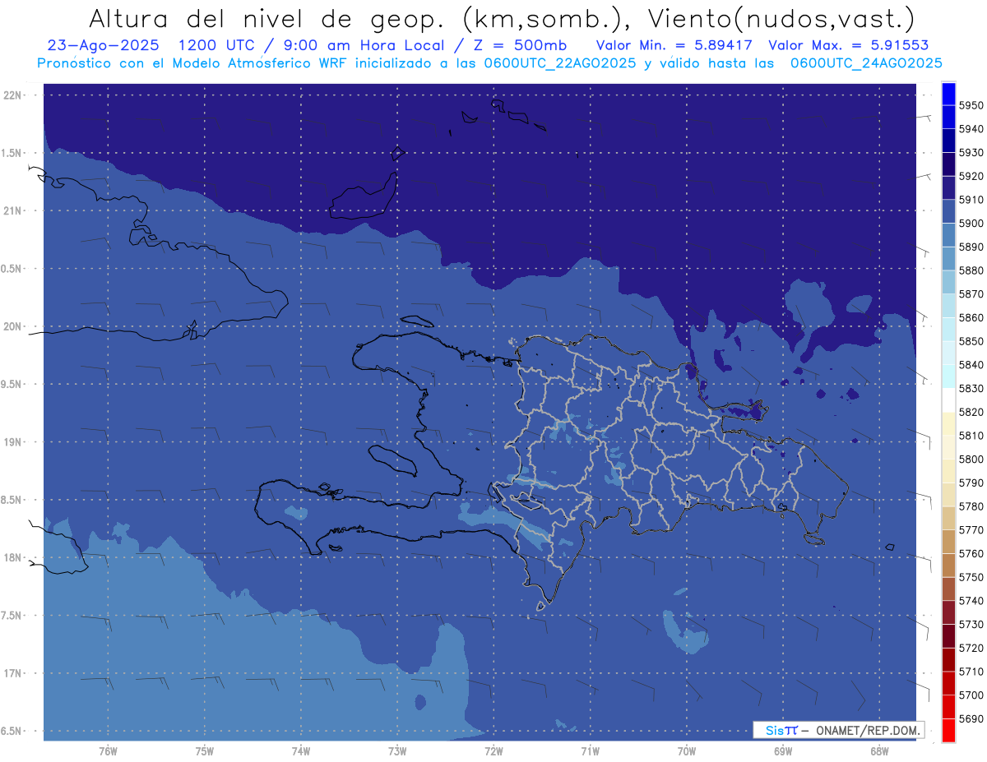Image resolution: width=987 pixels, height=762 pixels.
Task: Click the tan colorbar swatch between 5770 and 5780
Action: pyautogui.click(x=948, y=518)
